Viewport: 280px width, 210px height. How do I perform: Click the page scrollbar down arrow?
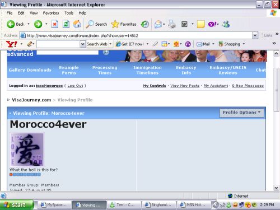pos(277,188)
